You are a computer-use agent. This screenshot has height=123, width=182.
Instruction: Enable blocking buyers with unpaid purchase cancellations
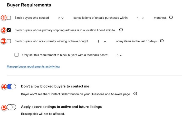9,18
